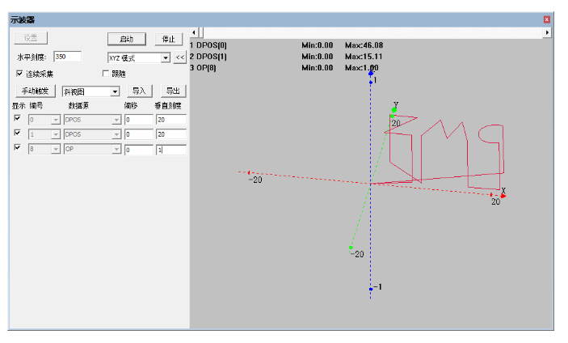Open the number dropdown showing 0
Image resolution: width=568 pixels, height=343 pixels.
56,120
